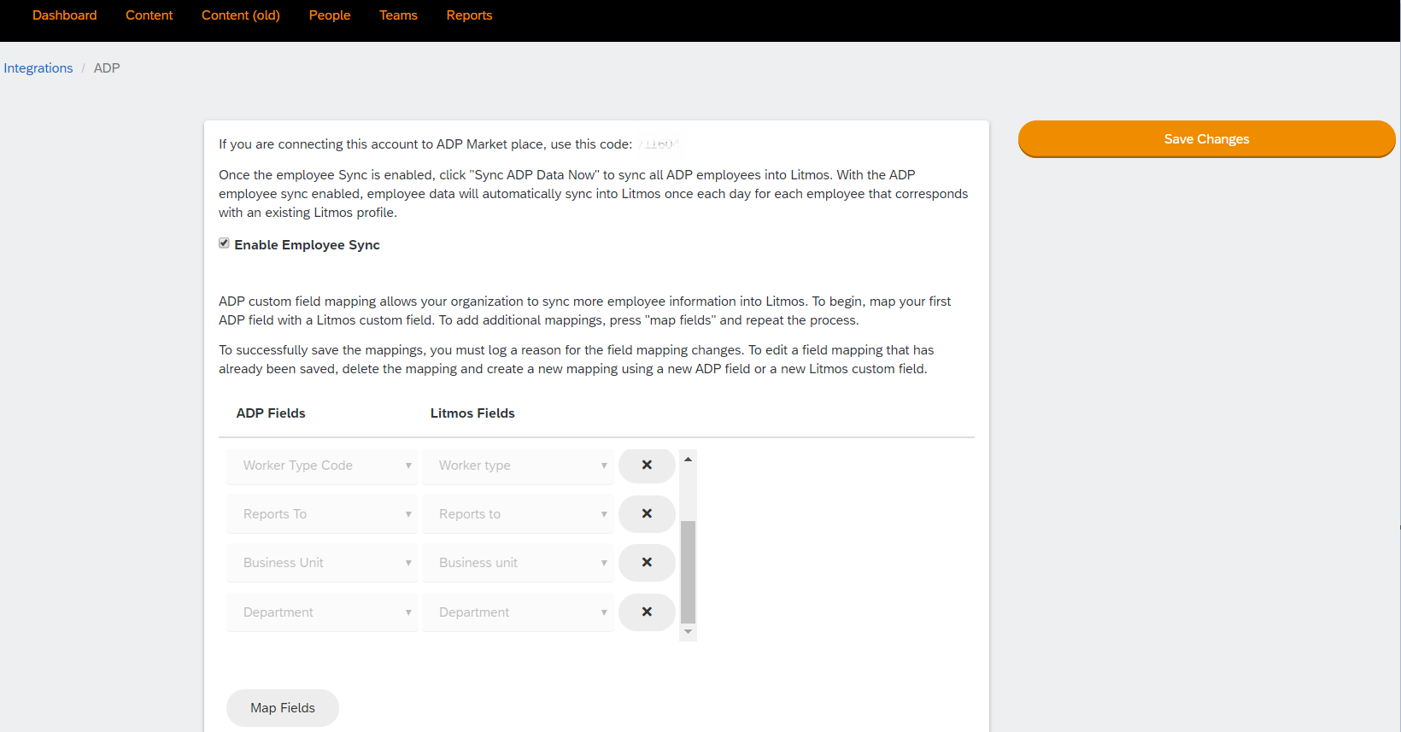
Task: Go to the Dashboard menu
Action: click(x=65, y=15)
